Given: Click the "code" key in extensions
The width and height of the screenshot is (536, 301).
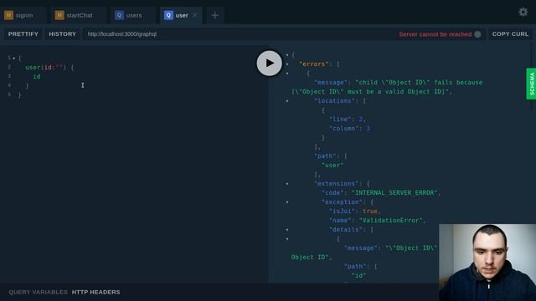Looking at the screenshot, I should tap(332, 193).
